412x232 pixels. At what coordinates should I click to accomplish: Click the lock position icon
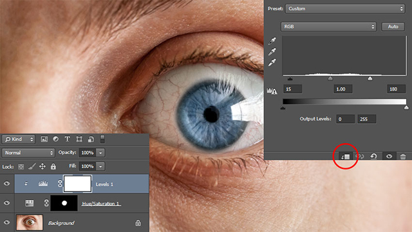42,166
